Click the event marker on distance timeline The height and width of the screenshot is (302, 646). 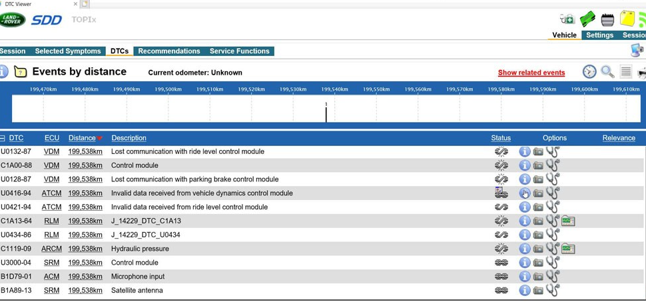(x=326, y=113)
